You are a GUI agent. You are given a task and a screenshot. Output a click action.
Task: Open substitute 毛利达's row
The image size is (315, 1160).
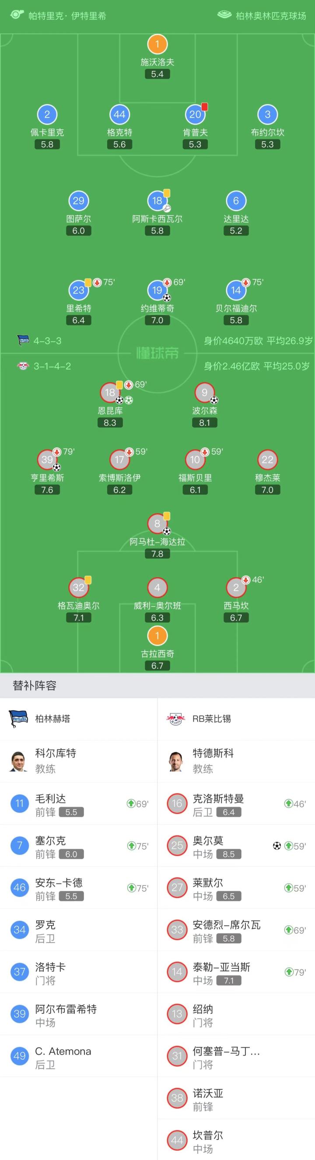point(79,804)
